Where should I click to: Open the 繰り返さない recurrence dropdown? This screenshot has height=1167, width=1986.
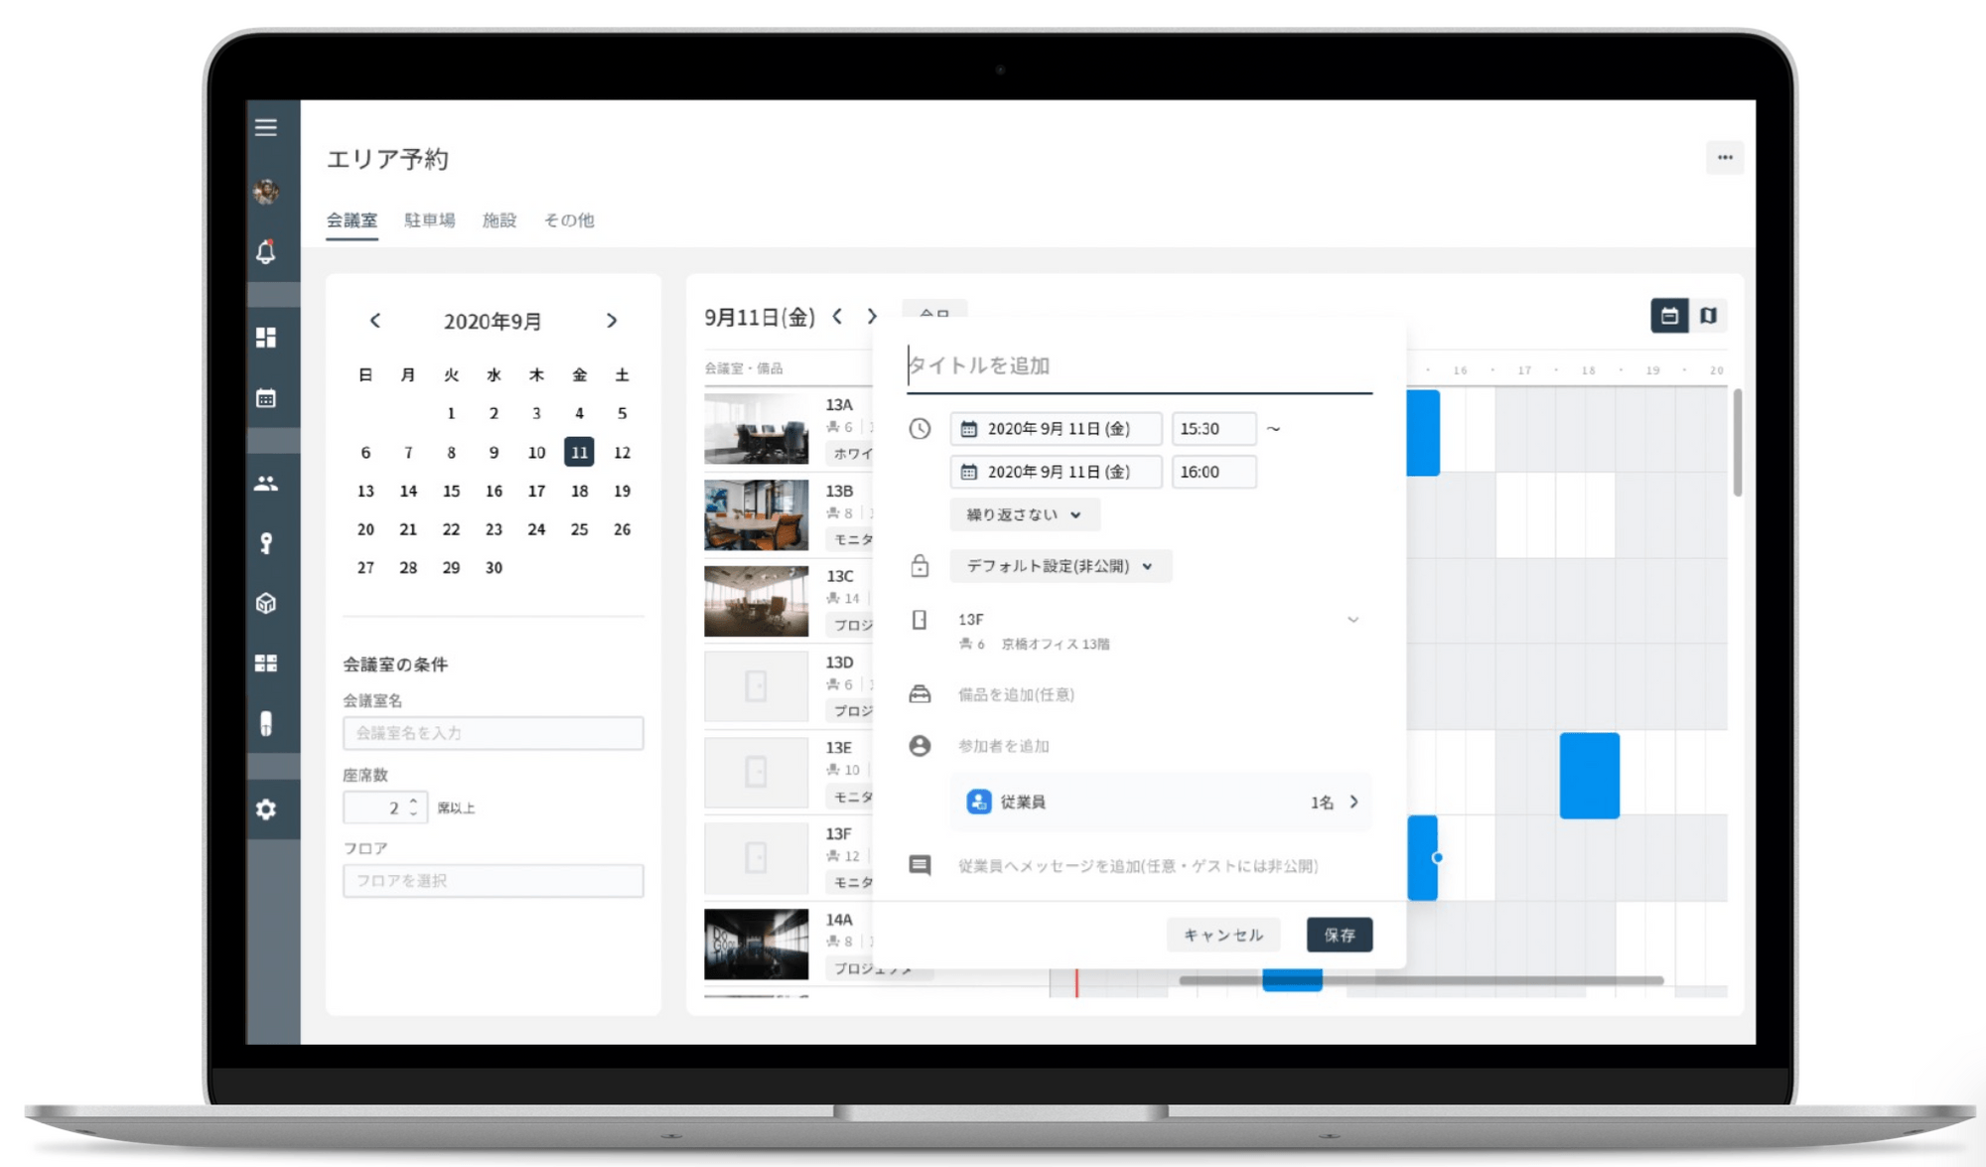coord(1024,514)
